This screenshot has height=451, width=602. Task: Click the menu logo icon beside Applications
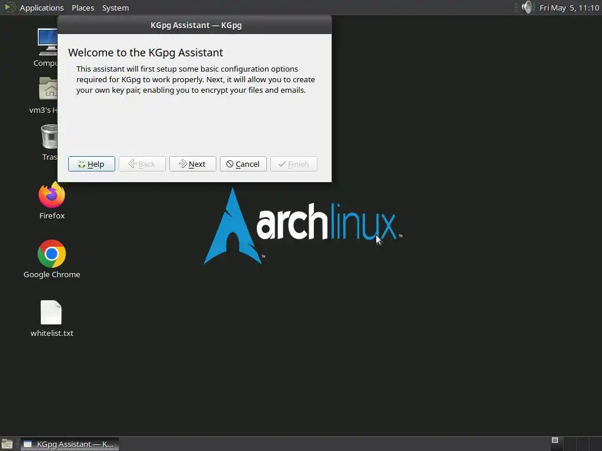click(9, 7)
